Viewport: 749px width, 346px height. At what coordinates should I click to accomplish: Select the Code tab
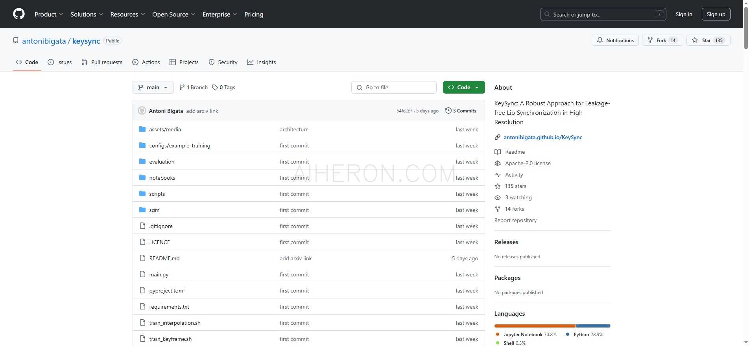pos(27,62)
